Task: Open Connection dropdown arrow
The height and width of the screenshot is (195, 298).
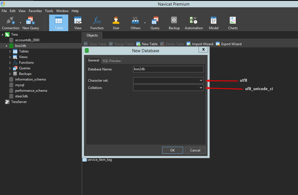Action: tap(21, 23)
